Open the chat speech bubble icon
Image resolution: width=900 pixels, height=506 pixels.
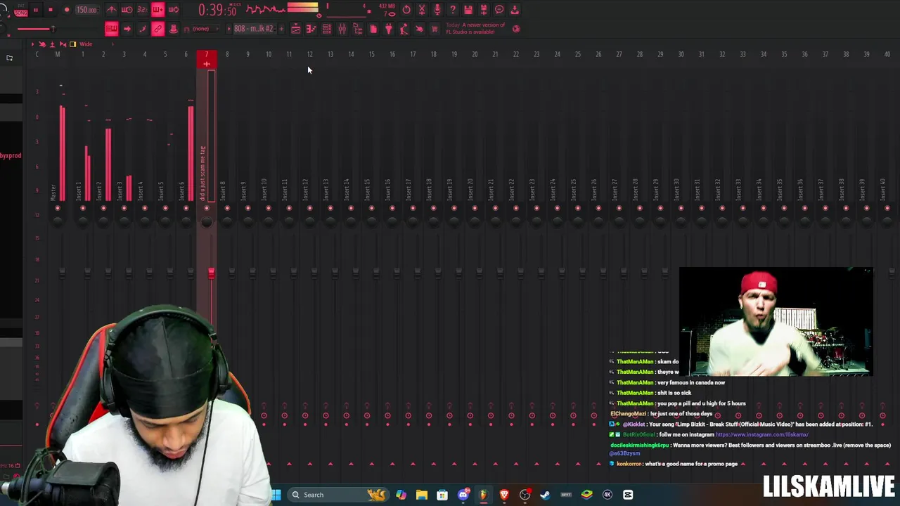coord(499,10)
